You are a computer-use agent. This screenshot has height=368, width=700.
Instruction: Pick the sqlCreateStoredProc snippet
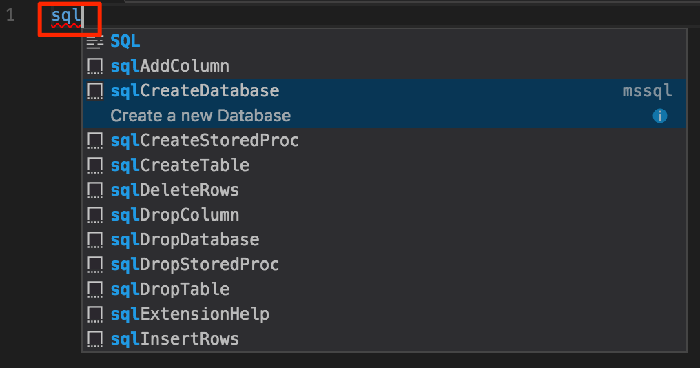[205, 141]
